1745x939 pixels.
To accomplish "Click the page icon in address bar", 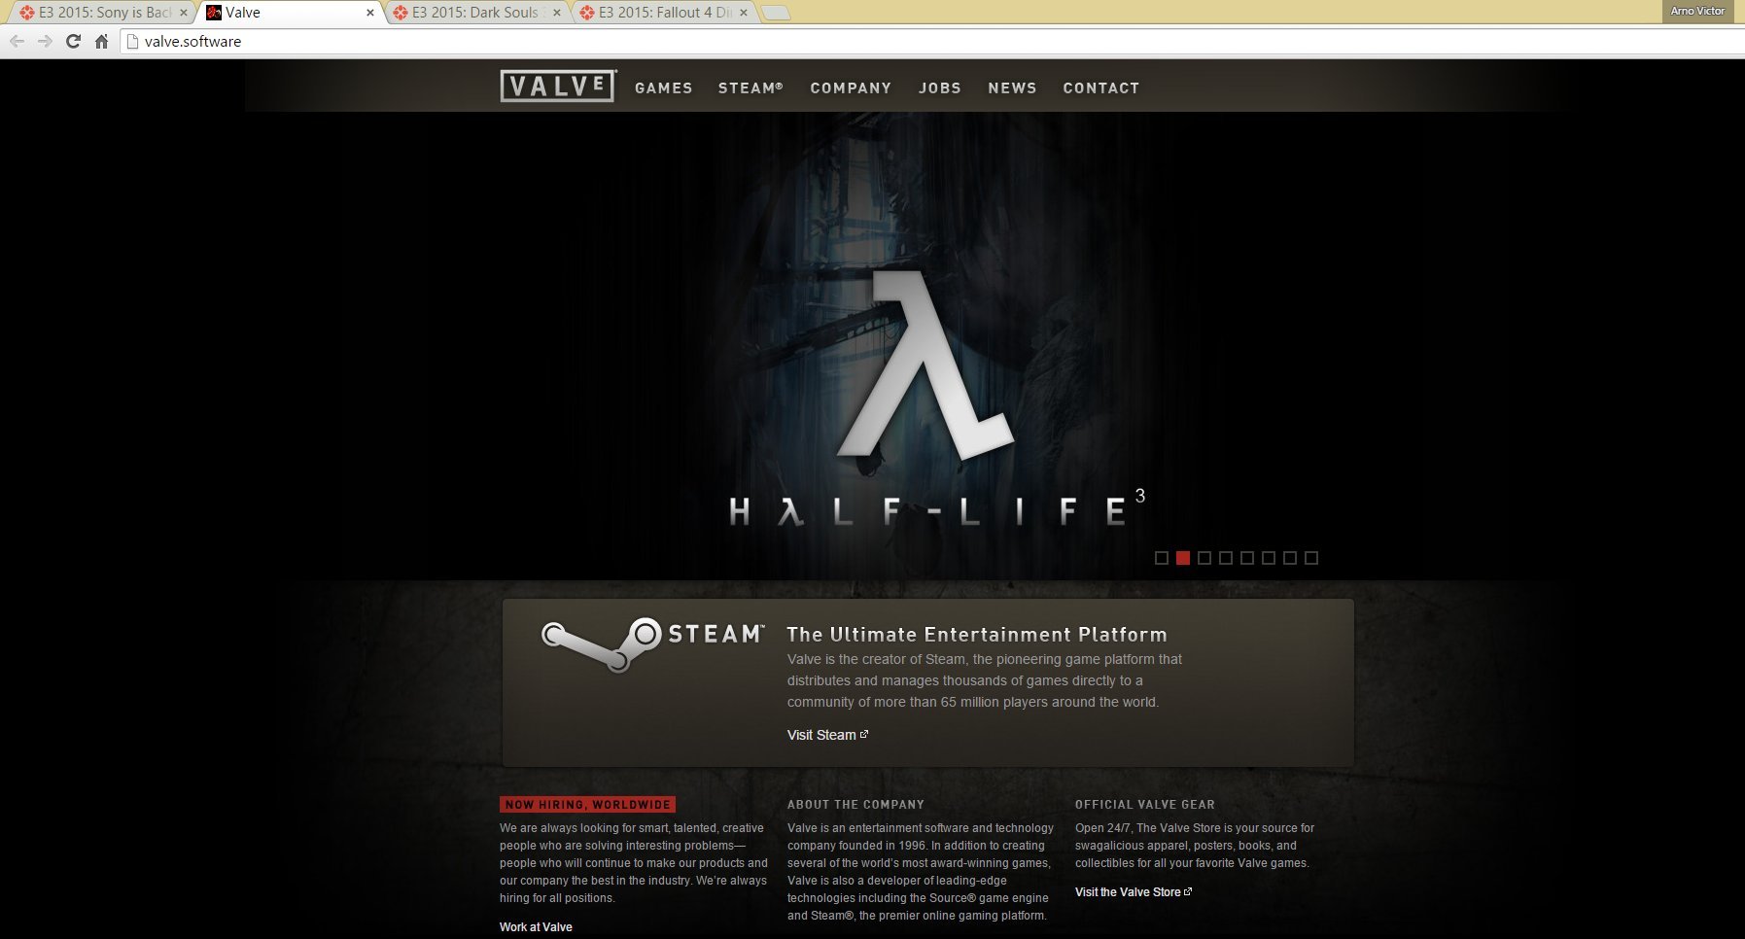I will point(133,41).
